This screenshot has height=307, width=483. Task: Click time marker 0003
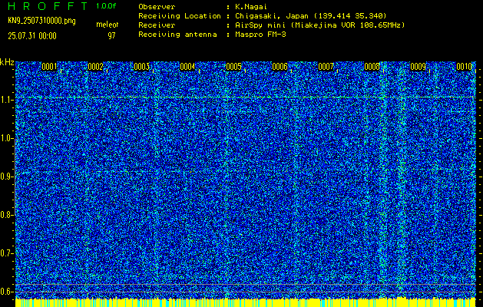point(142,67)
